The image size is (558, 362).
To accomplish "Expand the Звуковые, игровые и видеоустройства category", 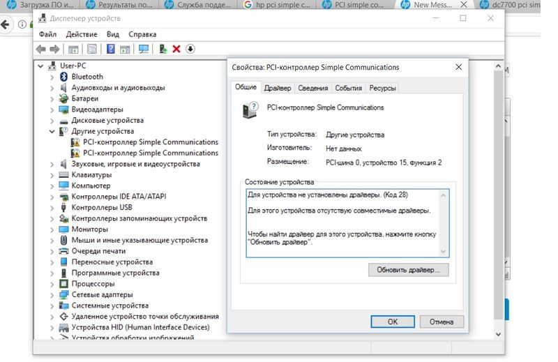I will point(52,164).
